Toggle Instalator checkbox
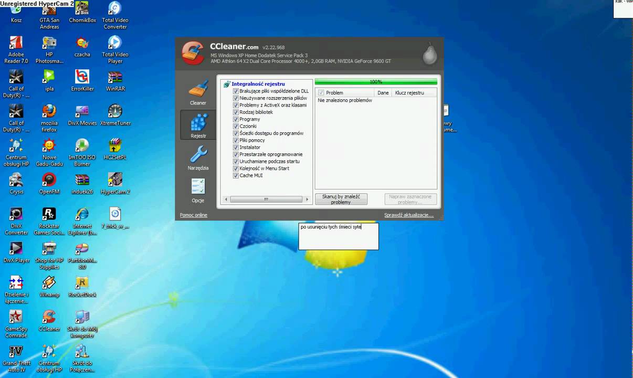This screenshot has width=633, height=378. (x=236, y=148)
